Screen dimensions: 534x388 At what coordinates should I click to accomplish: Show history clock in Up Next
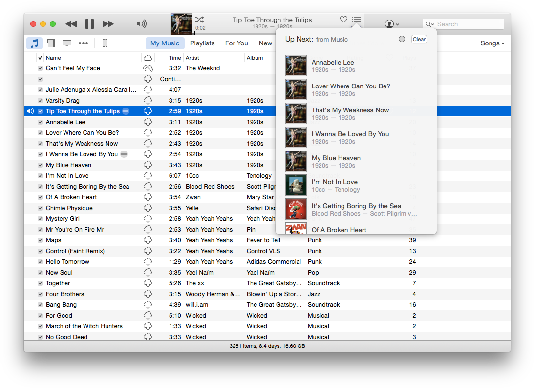[402, 39]
